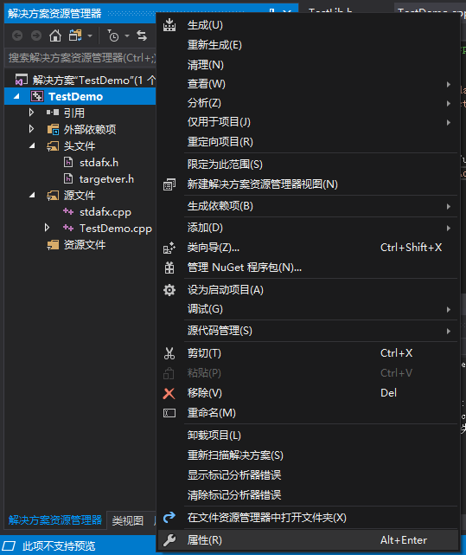Screen dimensions: 466x555
Task: Select the 头文件 filter folder icon
Action: (53, 145)
